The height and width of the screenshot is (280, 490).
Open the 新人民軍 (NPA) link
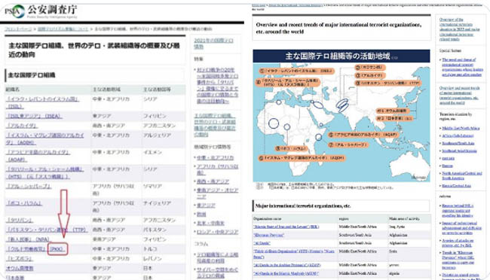[27, 239]
